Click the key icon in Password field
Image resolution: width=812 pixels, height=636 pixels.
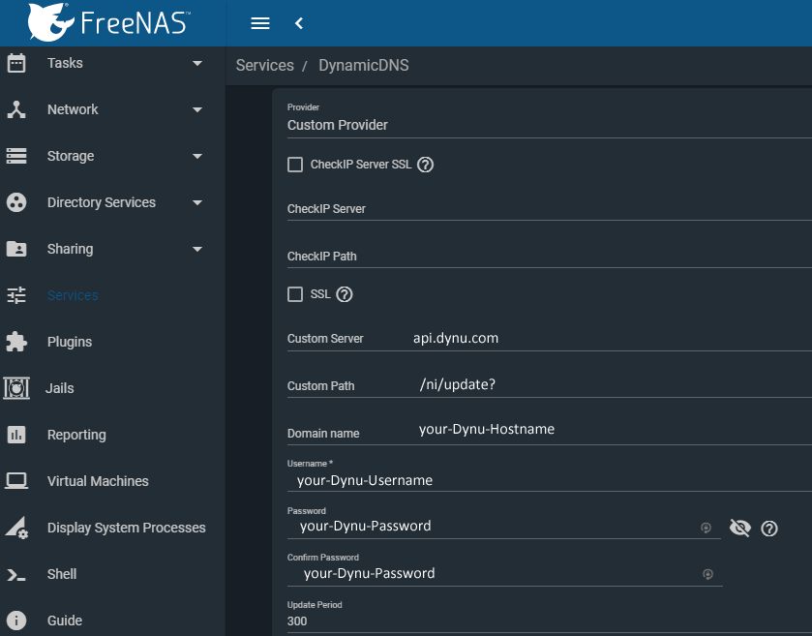(x=706, y=528)
